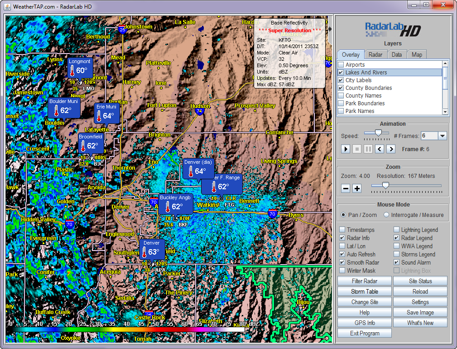Image resolution: width=457 pixels, height=349 pixels.
Task: Check the Park Boundaries overlay
Action: coord(341,103)
